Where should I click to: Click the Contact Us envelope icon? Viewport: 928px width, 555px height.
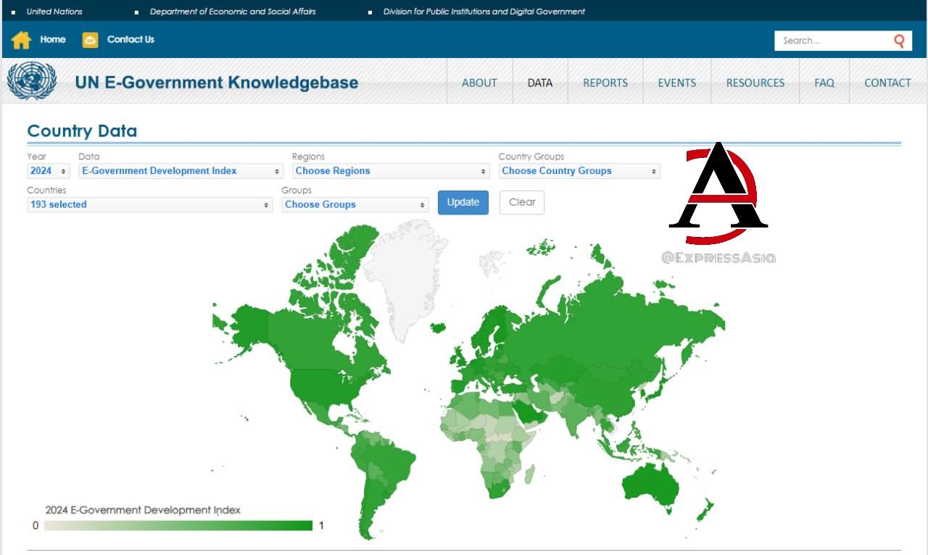[x=90, y=40]
